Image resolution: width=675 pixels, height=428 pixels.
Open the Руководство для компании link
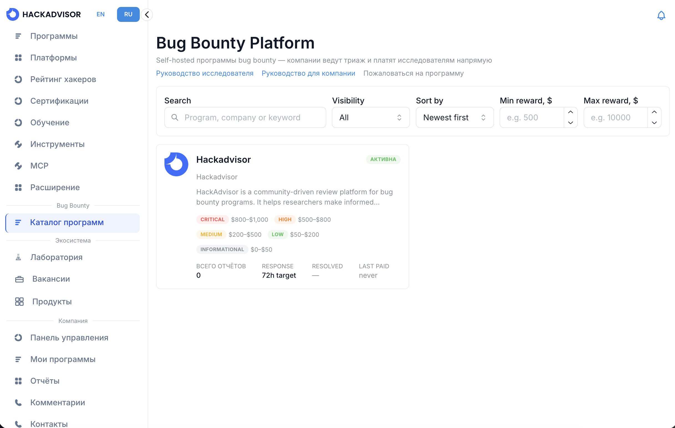coord(308,73)
